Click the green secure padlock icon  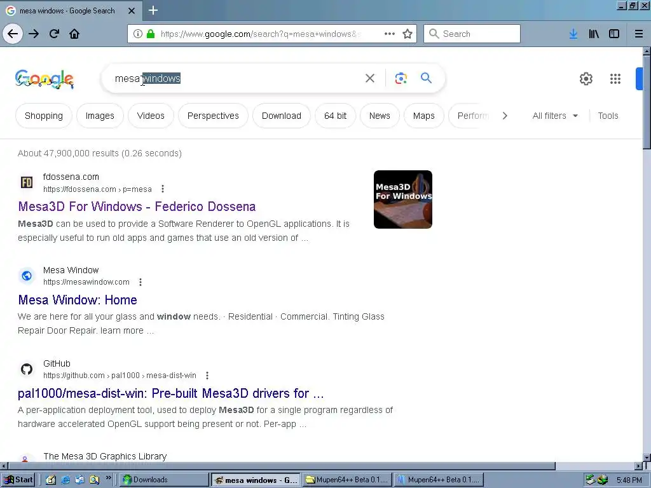151,34
